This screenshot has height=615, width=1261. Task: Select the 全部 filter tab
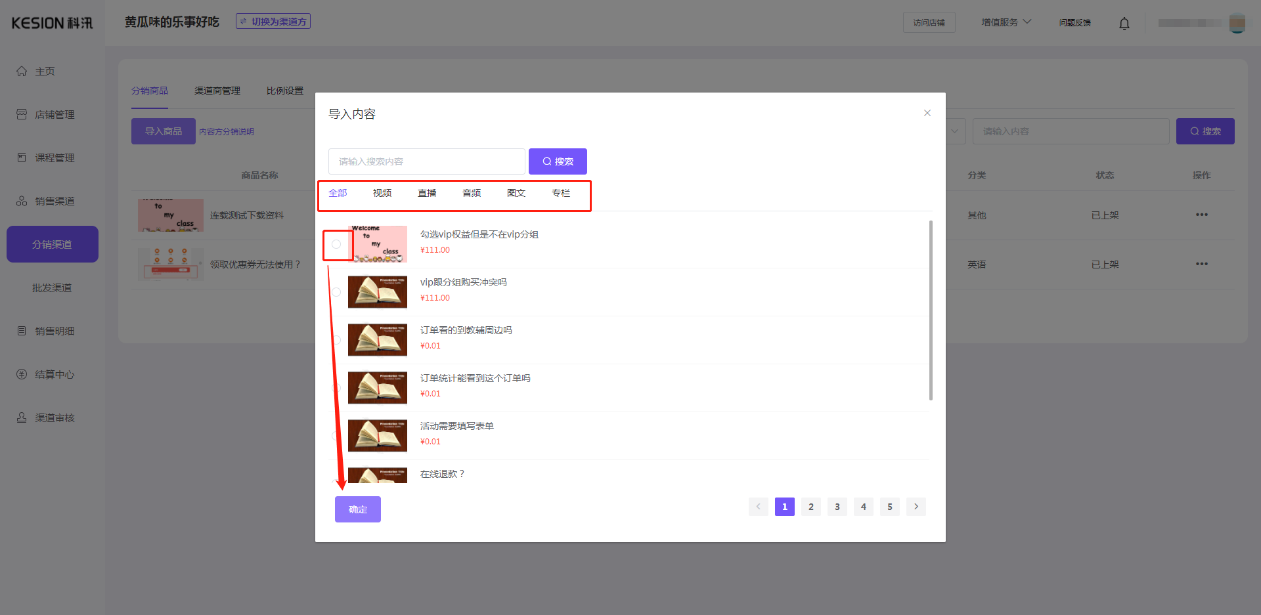coord(338,193)
